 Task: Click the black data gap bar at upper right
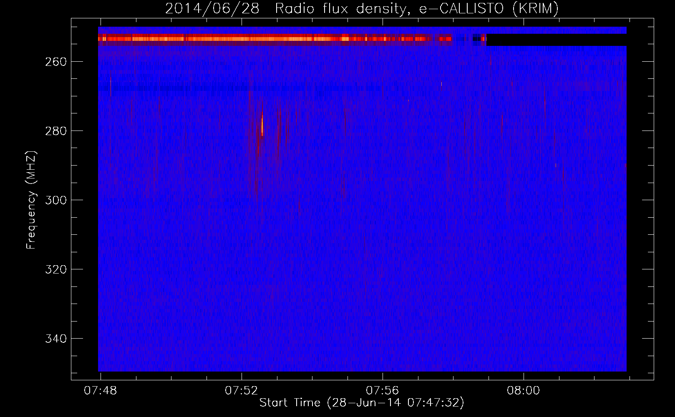click(x=557, y=40)
